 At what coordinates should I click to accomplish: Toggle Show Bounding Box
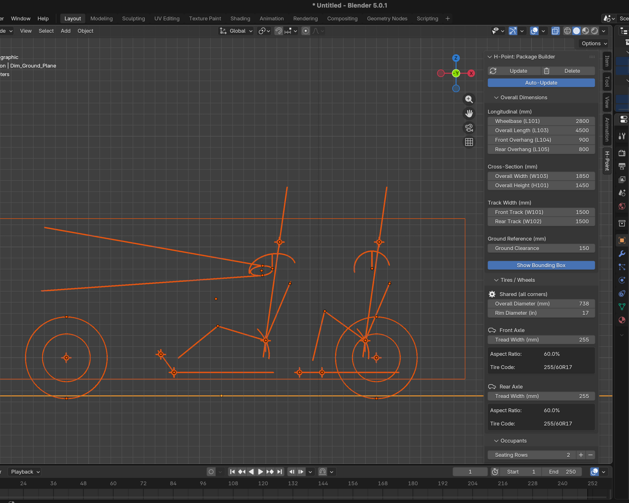541,265
